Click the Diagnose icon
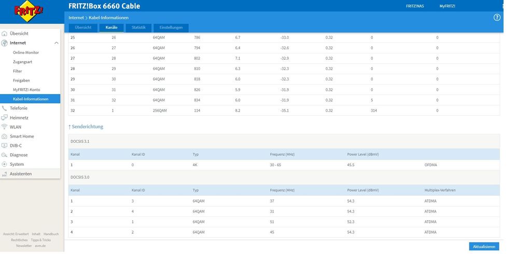This screenshot has height=254, width=518. [4, 155]
